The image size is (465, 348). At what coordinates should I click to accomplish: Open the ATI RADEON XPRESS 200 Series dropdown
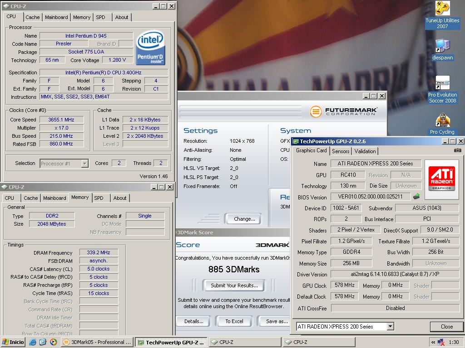[390, 326]
